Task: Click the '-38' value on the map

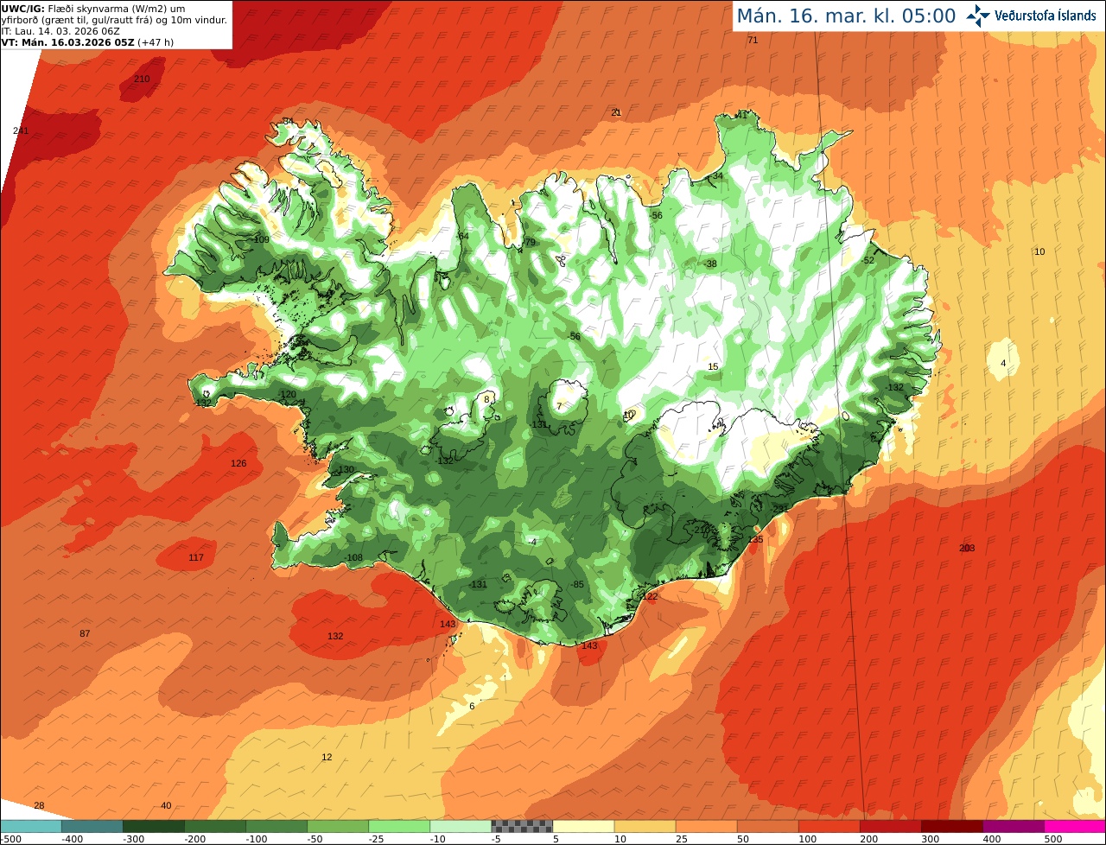Action: point(710,264)
